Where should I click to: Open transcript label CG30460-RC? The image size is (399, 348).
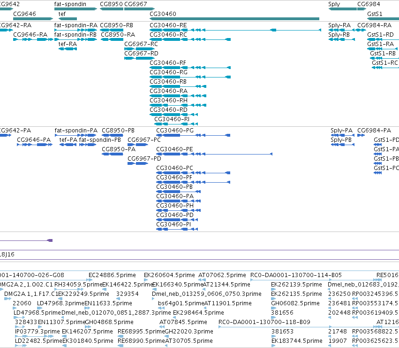click(x=168, y=35)
